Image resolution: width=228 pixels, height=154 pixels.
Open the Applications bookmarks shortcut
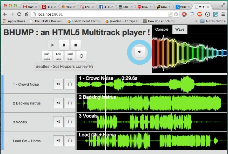(x=14, y=21)
